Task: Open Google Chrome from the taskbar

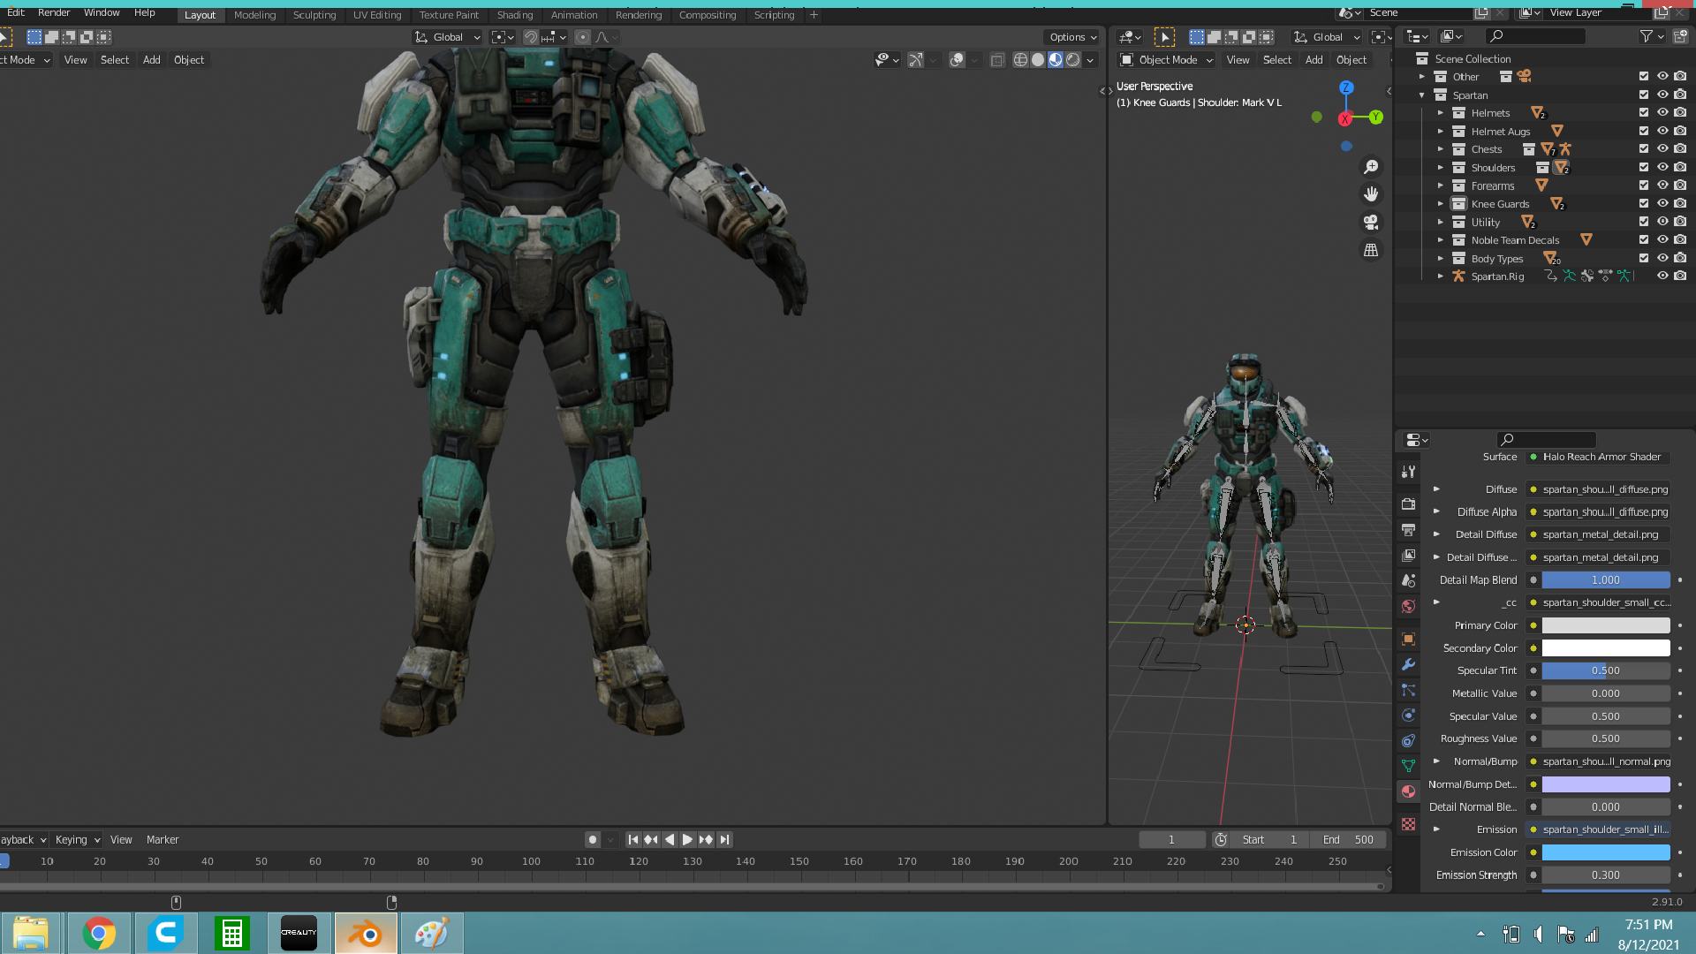Action: tap(99, 934)
